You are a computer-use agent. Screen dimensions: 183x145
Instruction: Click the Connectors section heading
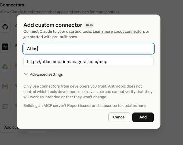[x=12, y=5]
